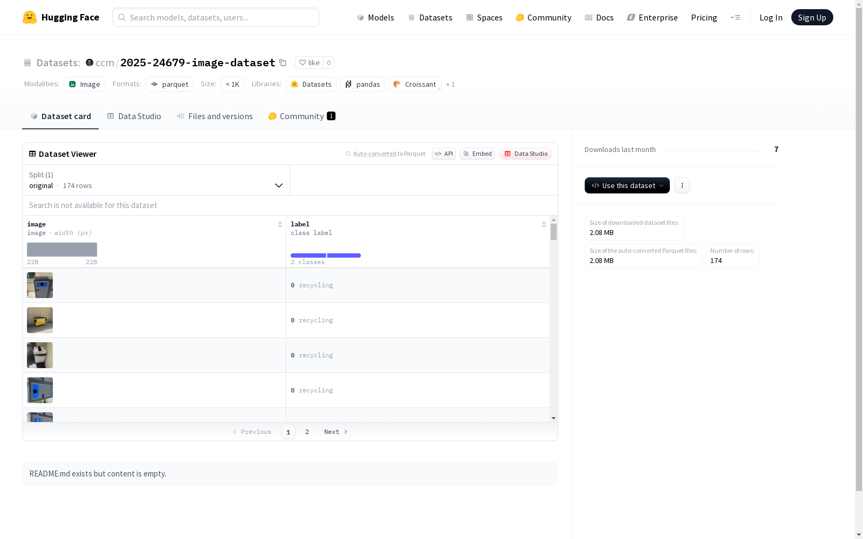Viewport: 863px width, 539px height.
Task: Open the first row image thumbnail
Action: 40,285
